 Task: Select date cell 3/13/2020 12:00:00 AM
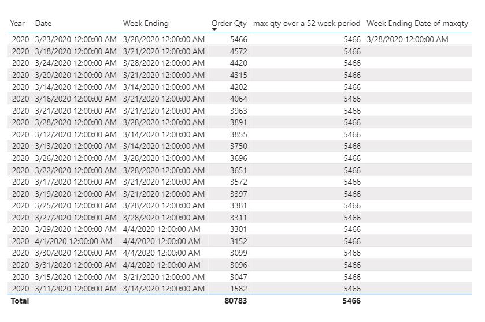[76, 147]
